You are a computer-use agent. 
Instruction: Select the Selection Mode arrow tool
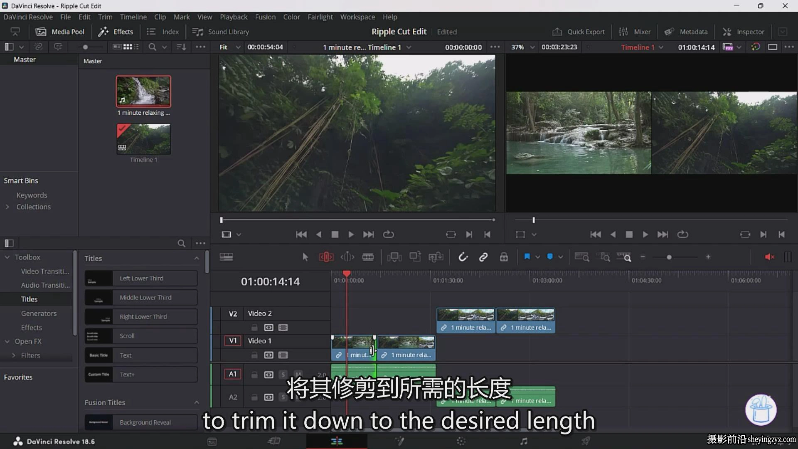click(x=305, y=257)
